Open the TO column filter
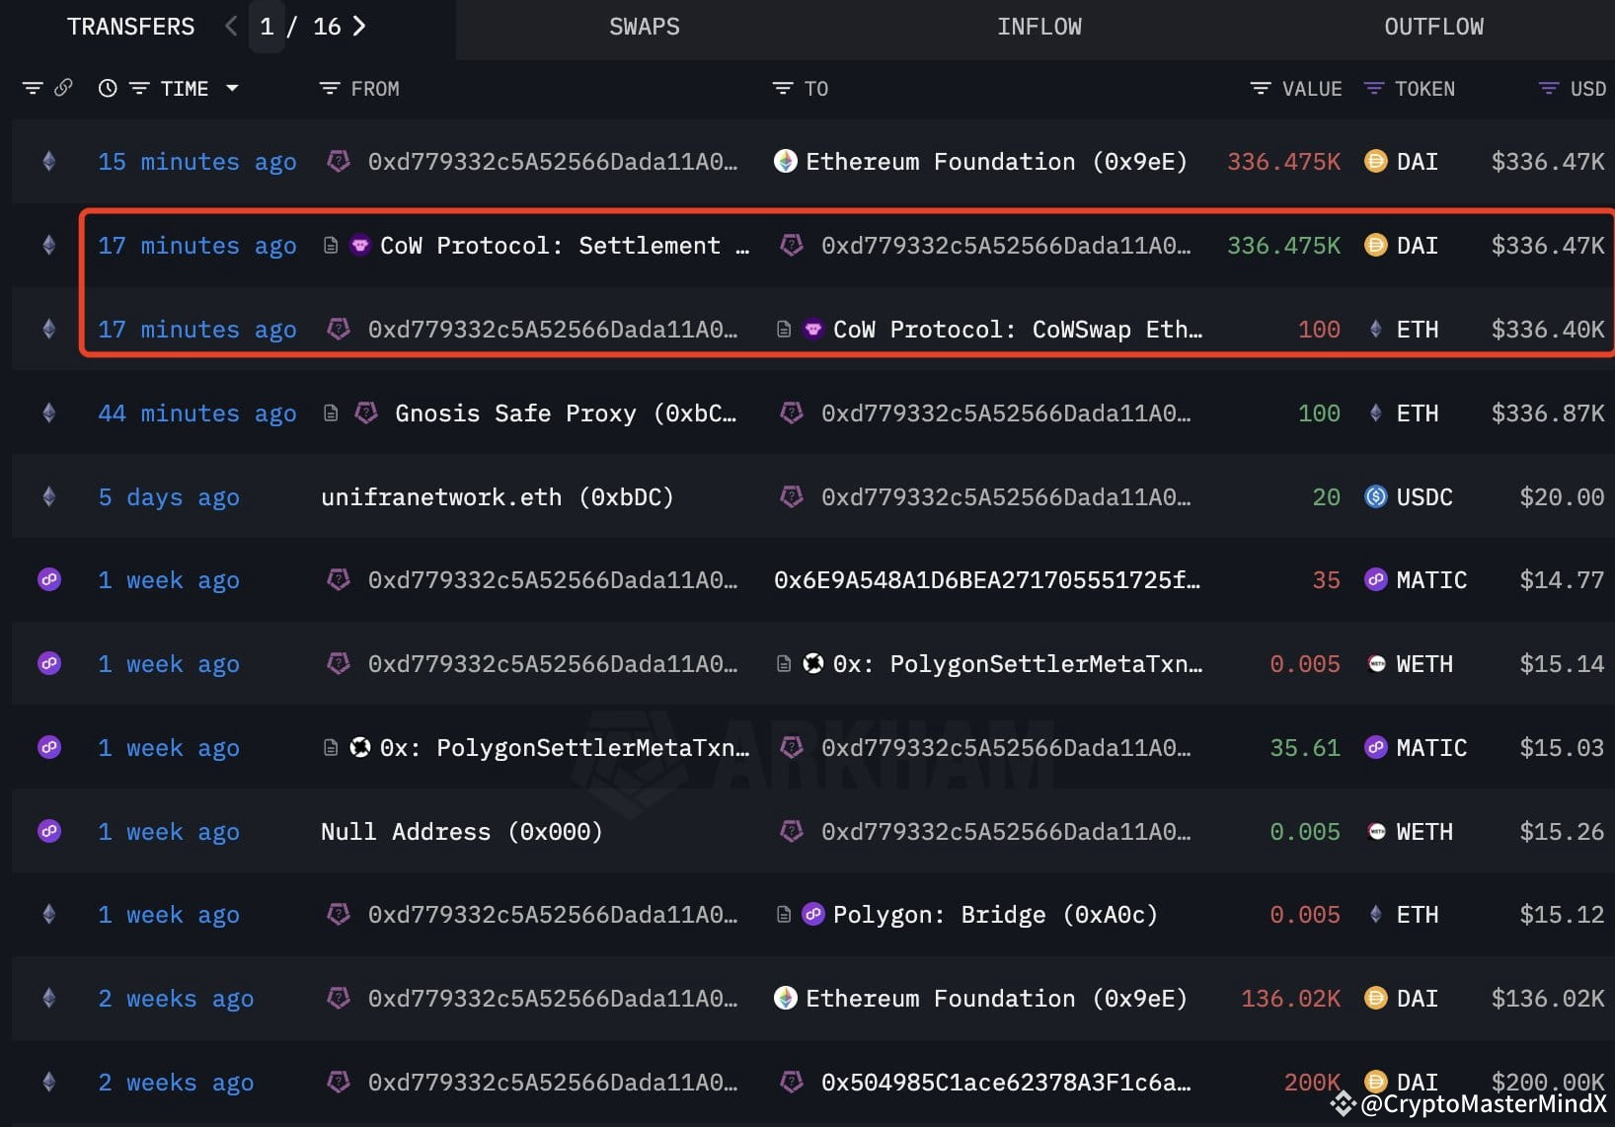The height and width of the screenshot is (1127, 1615). pos(783,89)
